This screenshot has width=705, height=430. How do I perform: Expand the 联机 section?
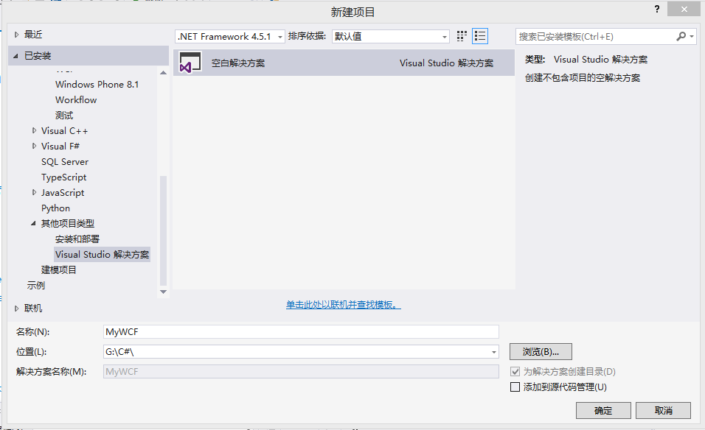(17, 309)
